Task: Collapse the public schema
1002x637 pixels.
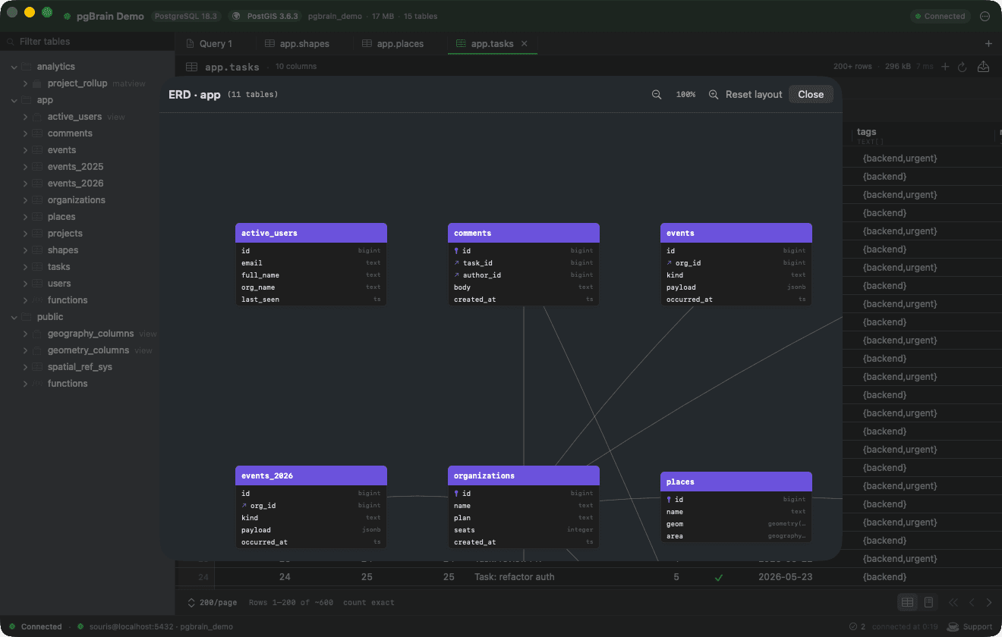Action: point(14,317)
